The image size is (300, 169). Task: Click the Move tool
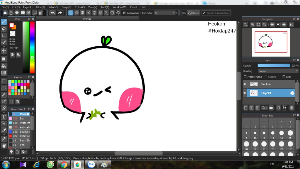(x=4, y=50)
